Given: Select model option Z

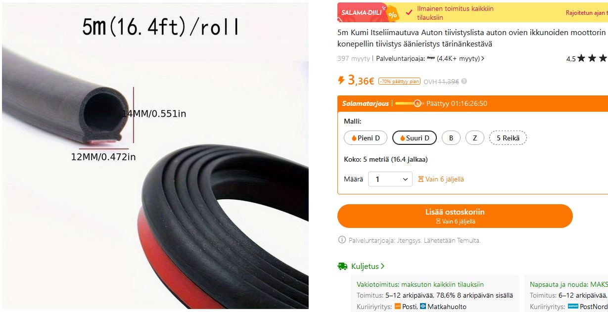Looking at the screenshot, I should [475, 138].
